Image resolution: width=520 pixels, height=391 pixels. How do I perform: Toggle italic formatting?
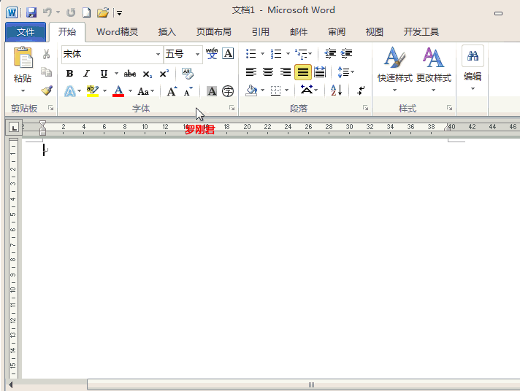click(x=87, y=73)
